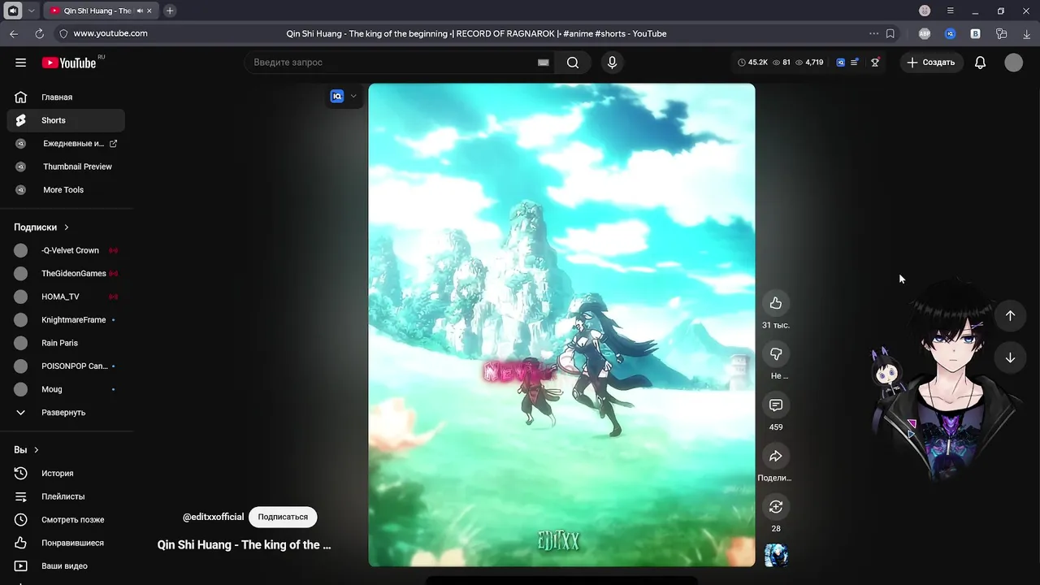Click the Создать create button
The height and width of the screenshot is (585, 1040).
[931, 63]
